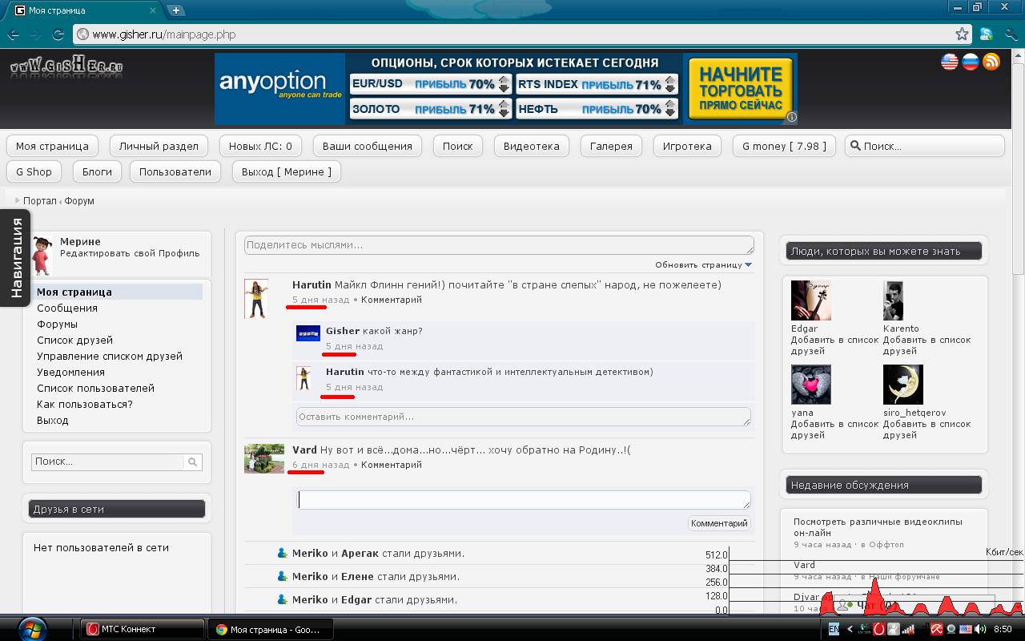Screen dimensions: 1025x641
Task: Toggle the Навигация side panel
Action: click(15, 258)
